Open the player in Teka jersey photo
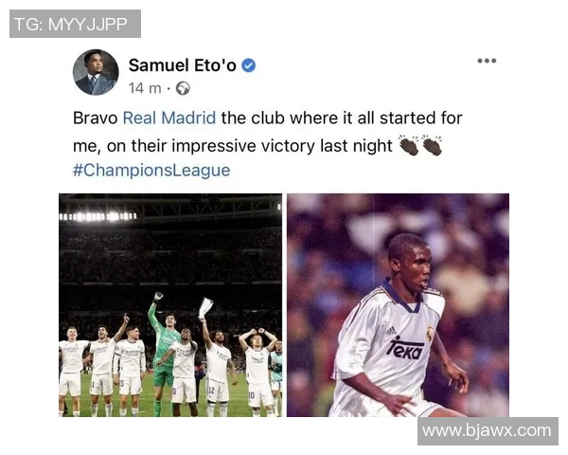 [x=398, y=305]
